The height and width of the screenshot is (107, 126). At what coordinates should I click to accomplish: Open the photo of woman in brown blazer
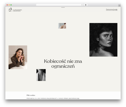[x=18, y=57]
